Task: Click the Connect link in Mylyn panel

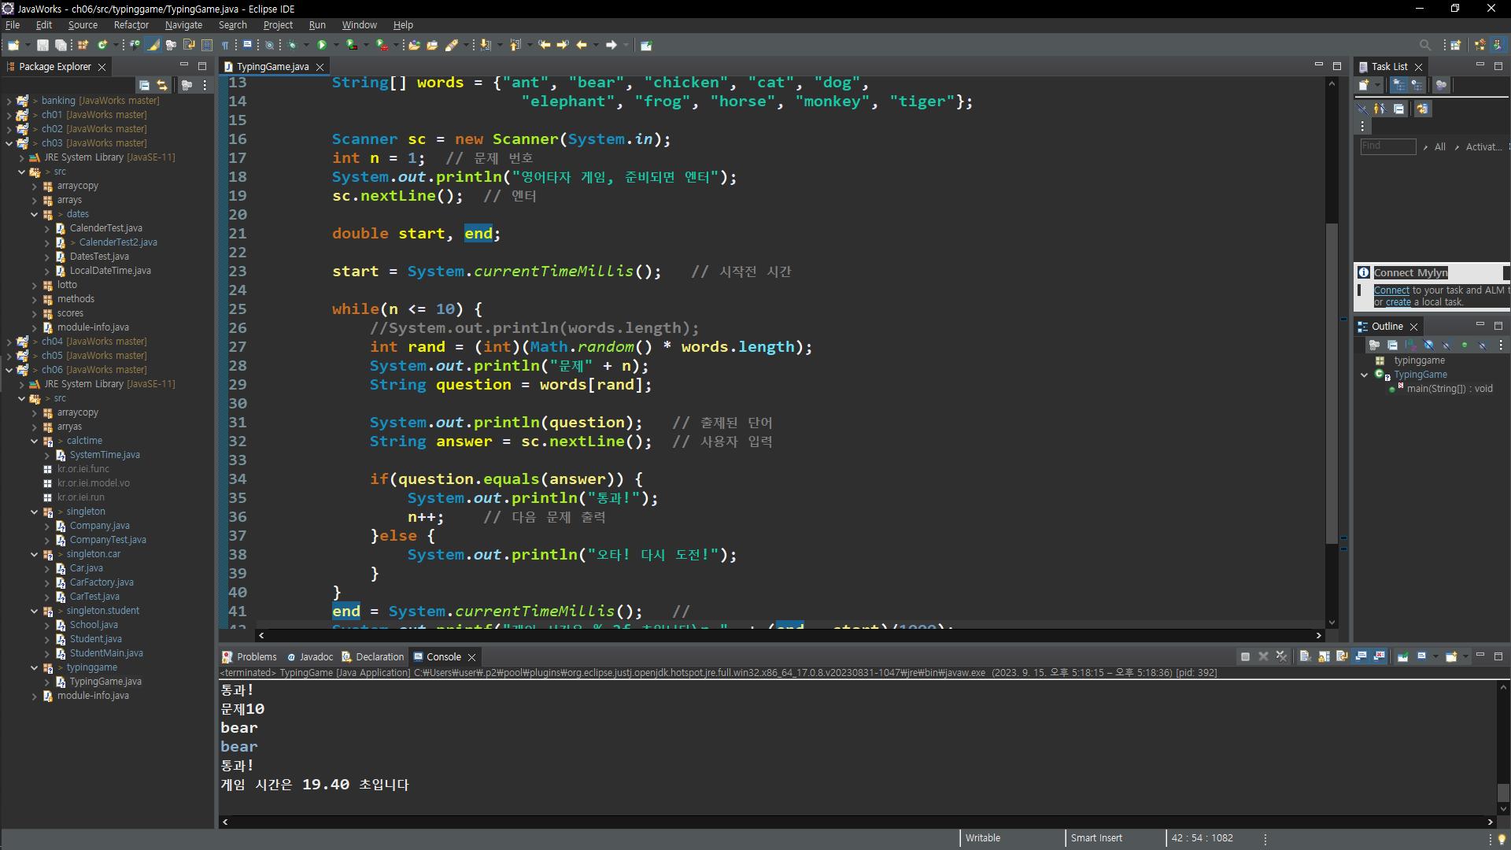Action: click(1391, 290)
